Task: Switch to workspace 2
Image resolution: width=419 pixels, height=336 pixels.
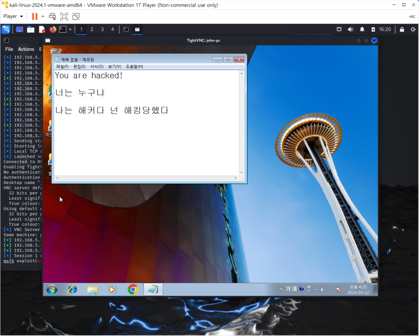Action: [x=92, y=29]
